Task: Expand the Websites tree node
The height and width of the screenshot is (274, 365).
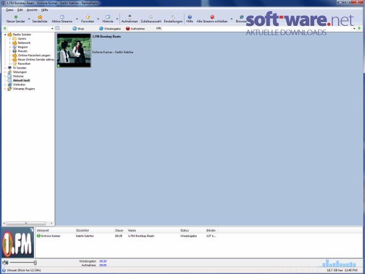Action: click(x=5, y=84)
